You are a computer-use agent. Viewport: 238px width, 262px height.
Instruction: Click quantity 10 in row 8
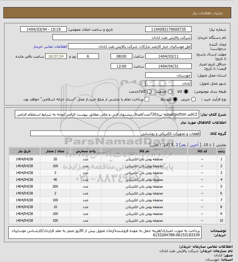click(55, 207)
